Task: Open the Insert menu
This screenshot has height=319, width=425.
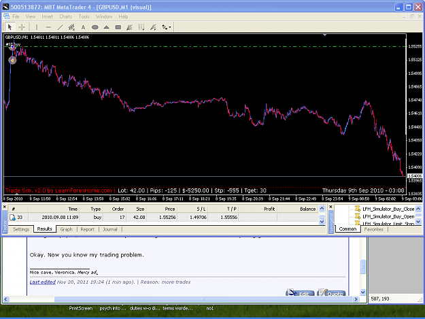Action: click(47, 16)
